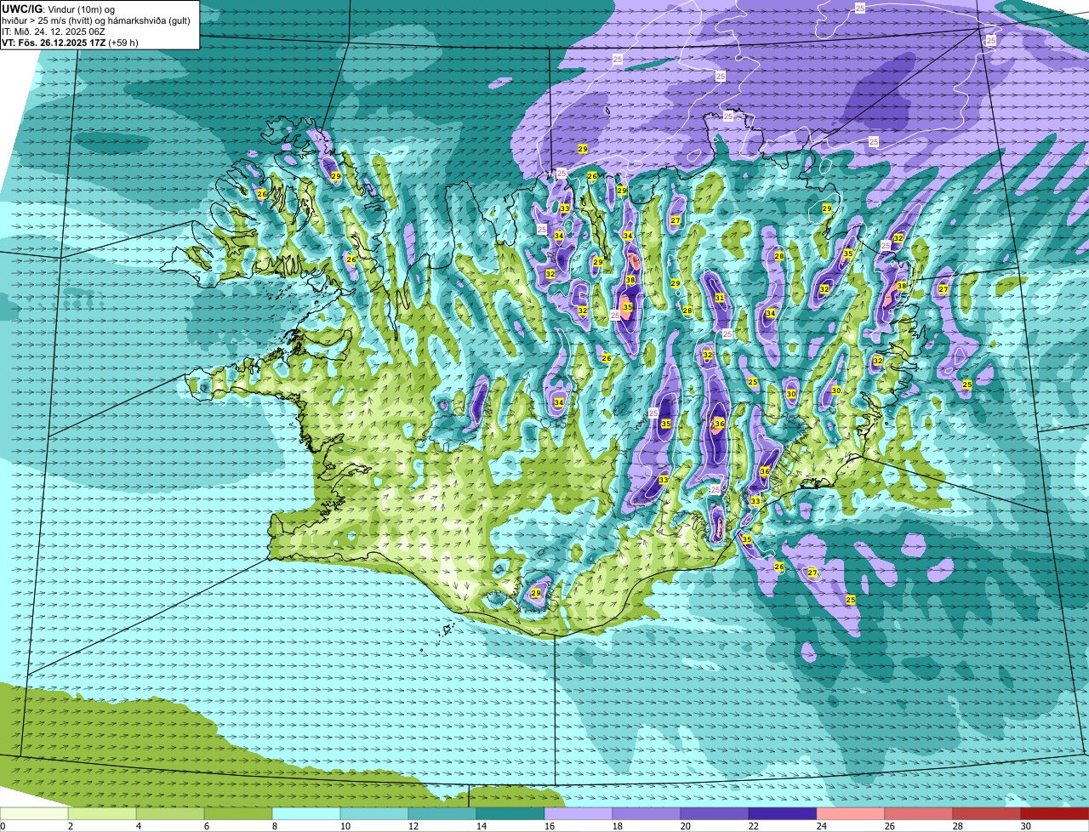Click the line "hviður > 25 m/s (hvítt) og hámarkshviða (gult)"

coord(96,20)
